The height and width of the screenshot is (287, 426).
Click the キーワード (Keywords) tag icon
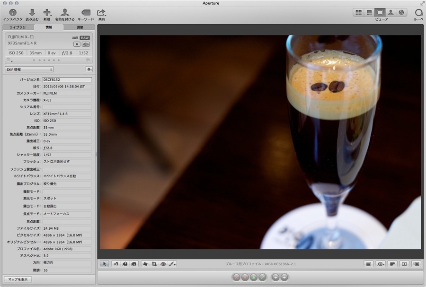pos(86,13)
